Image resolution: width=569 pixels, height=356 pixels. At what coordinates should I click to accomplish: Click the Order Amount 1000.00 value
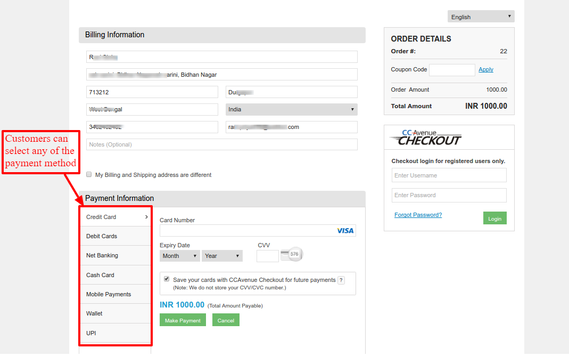(x=497, y=90)
